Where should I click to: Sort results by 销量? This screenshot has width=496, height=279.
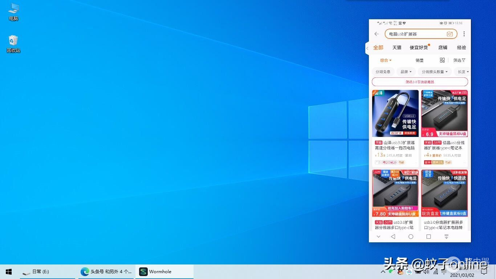419,60
